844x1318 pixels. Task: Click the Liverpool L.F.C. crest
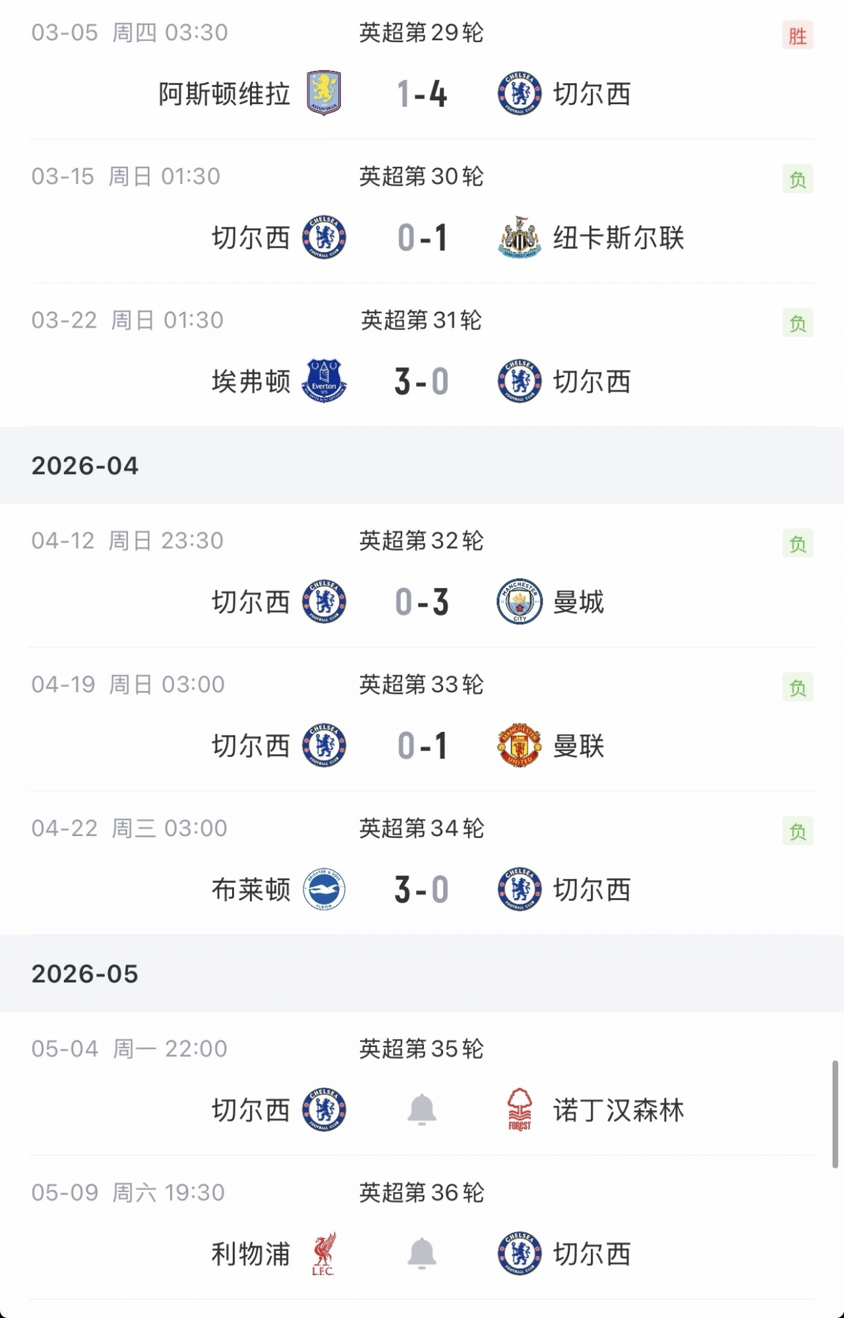pyautogui.click(x=324, y=1253)
